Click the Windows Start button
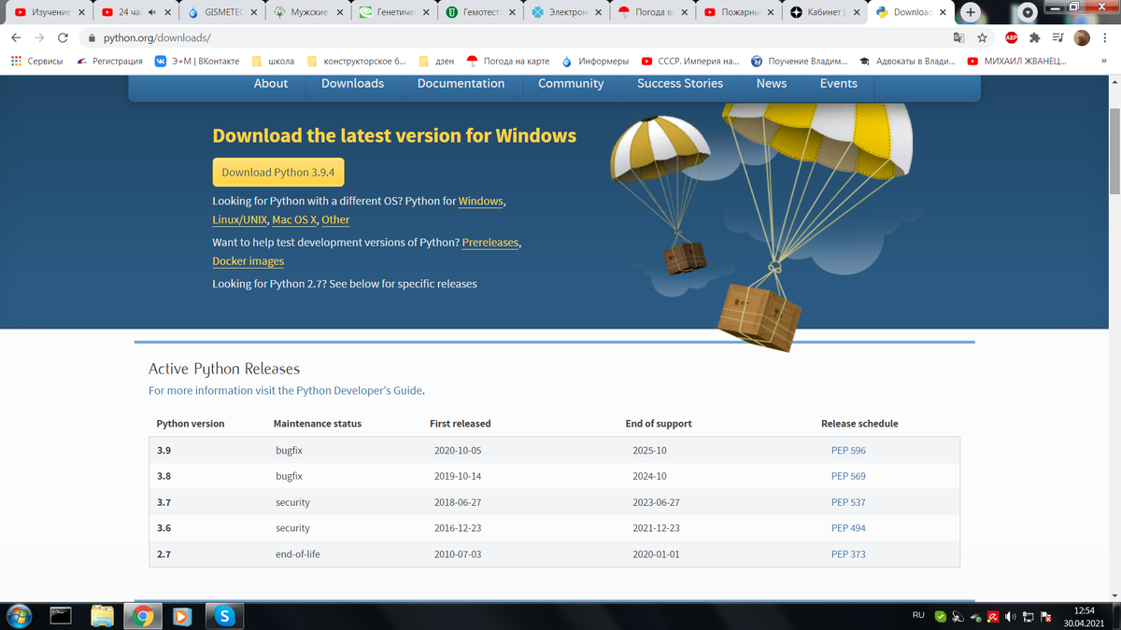Viewport: 1121px width, 630px height. tap(19, 615)
